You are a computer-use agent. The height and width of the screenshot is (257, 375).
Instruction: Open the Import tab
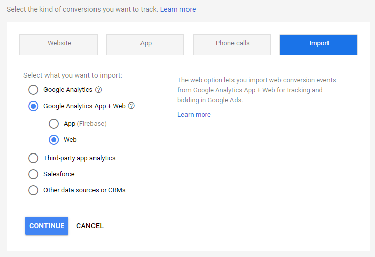coord(319,44)
